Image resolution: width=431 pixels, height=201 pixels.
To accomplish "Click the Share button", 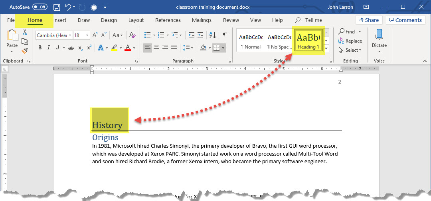I will (369, 20).
